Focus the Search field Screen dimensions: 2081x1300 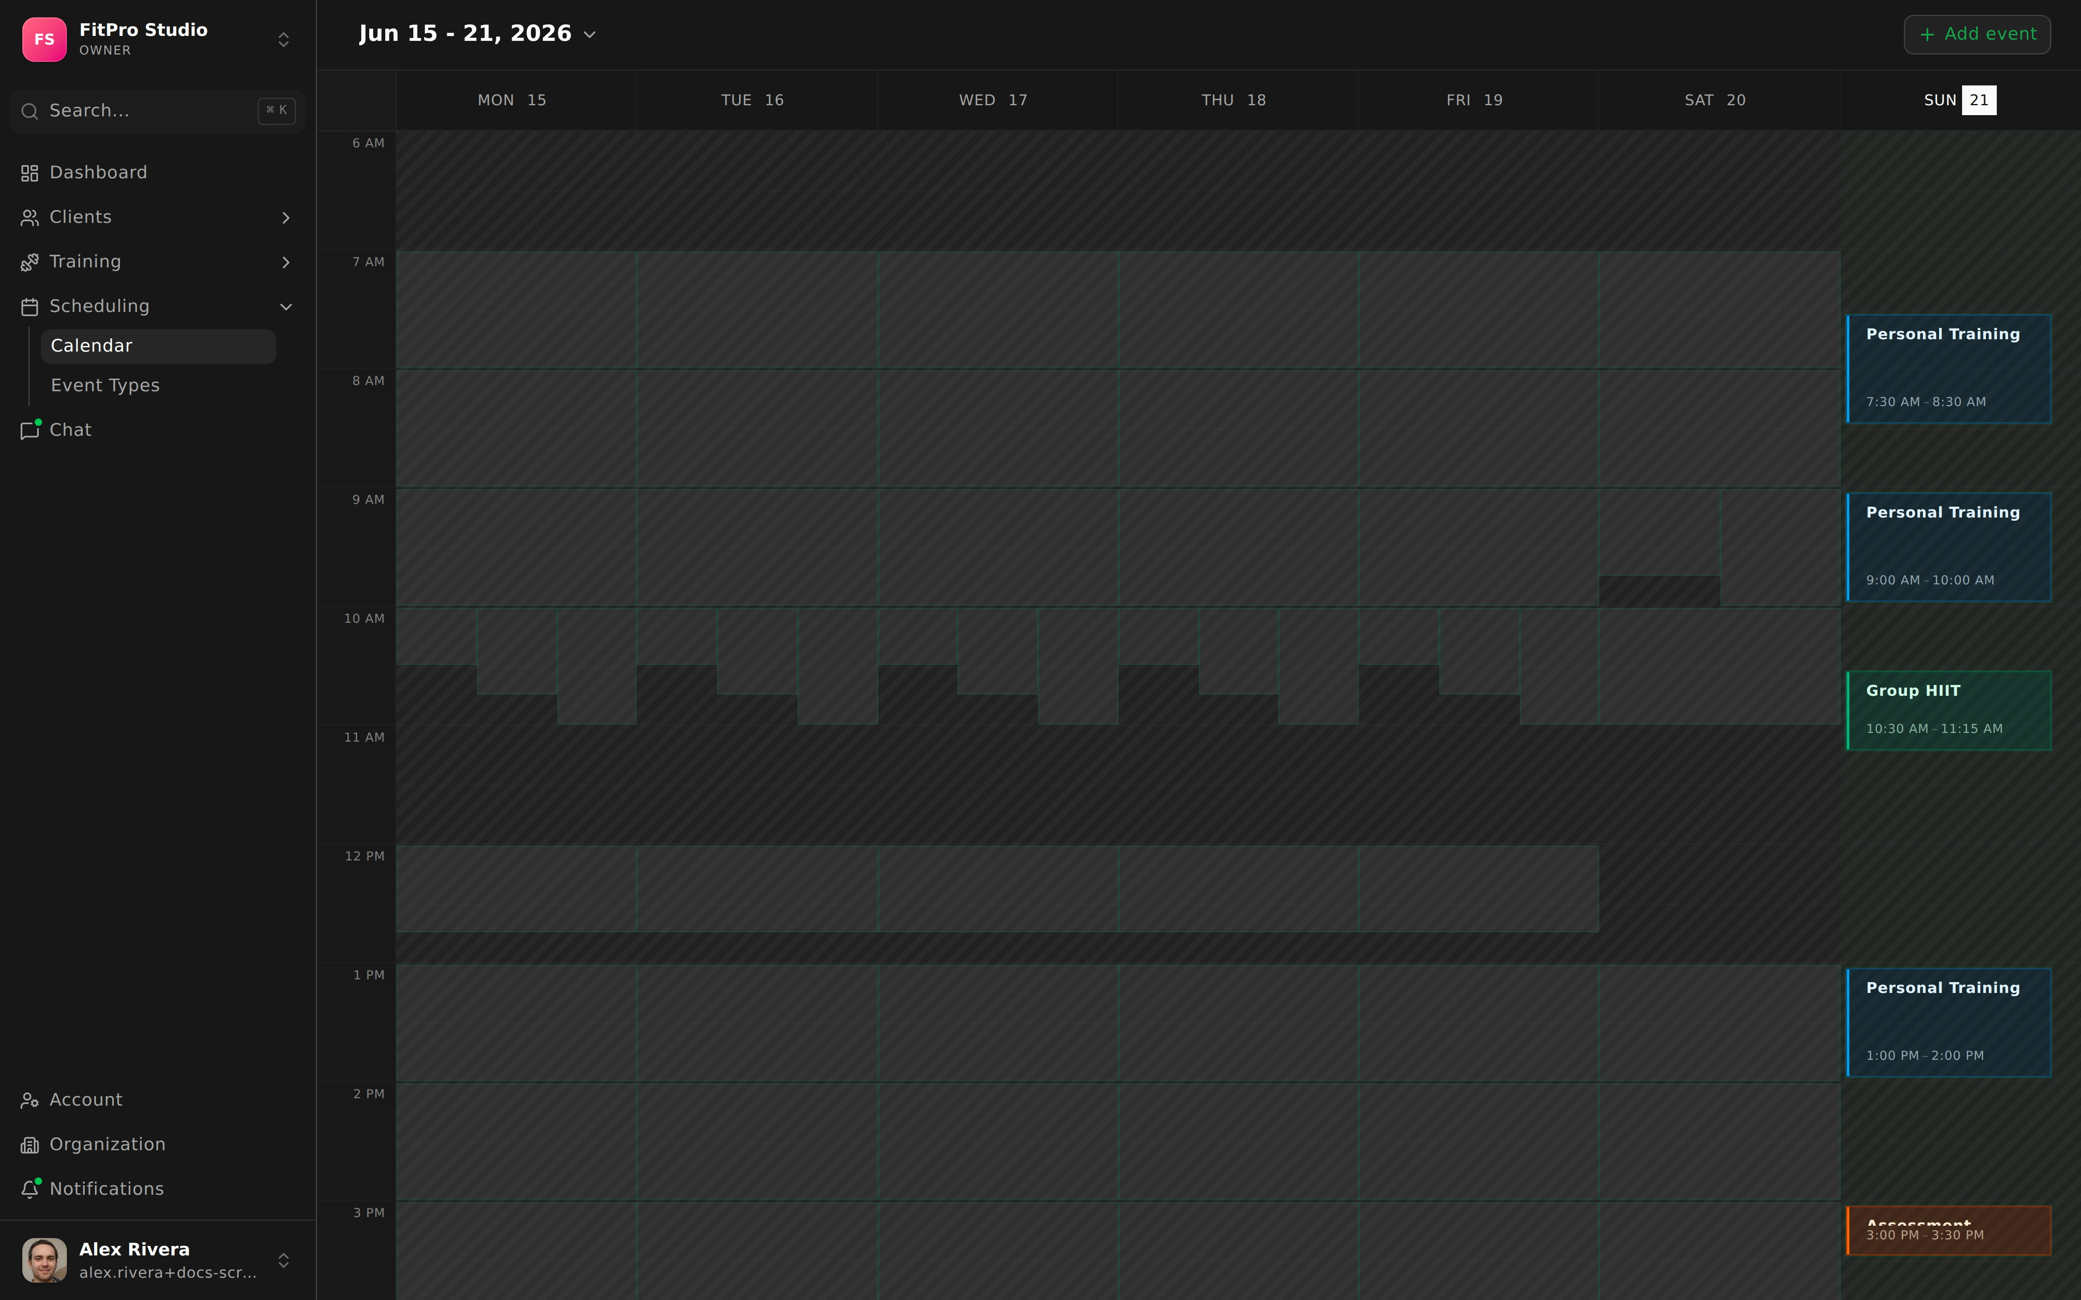pyautogui.click(x=158, y=111)
